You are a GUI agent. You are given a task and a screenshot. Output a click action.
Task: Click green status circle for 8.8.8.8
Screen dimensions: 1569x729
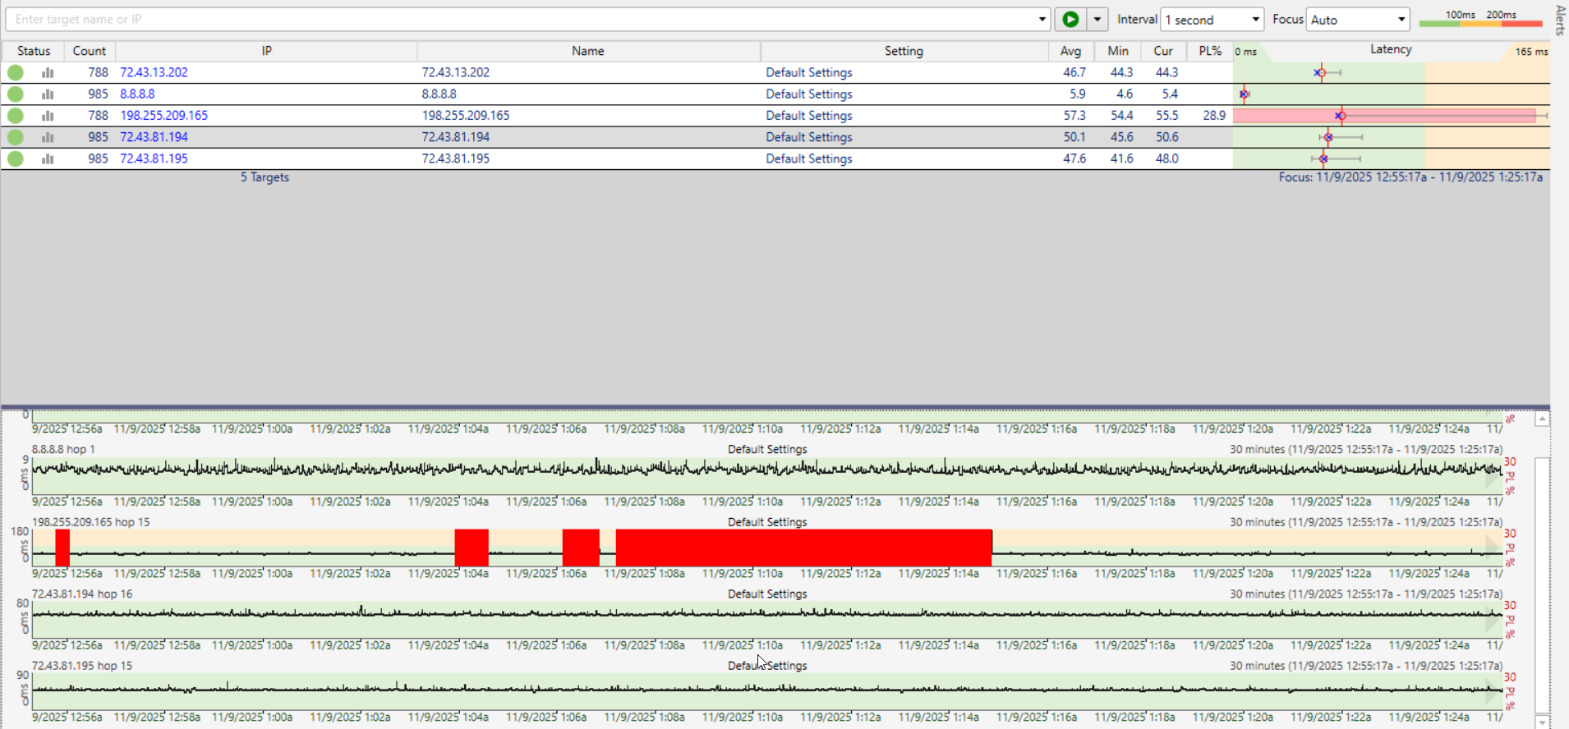16,94
